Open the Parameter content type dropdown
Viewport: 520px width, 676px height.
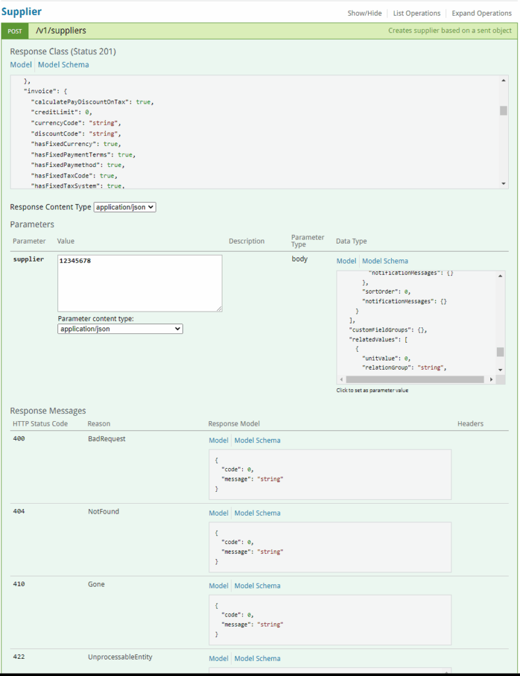click(120, 328)
